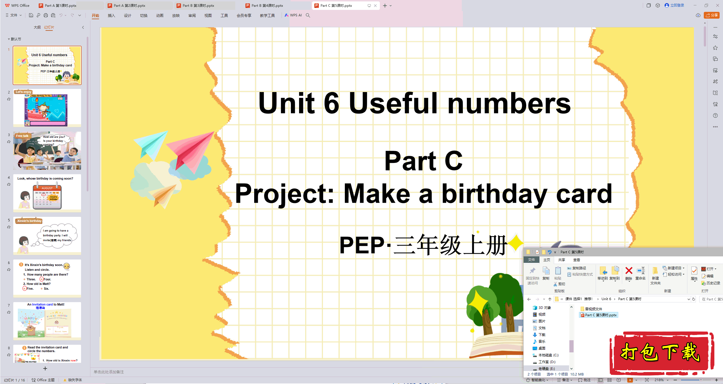The width and height of the screenshot is (723, 384).
Task: Toggle normal view button in status bar
Action: click(600, 380)
